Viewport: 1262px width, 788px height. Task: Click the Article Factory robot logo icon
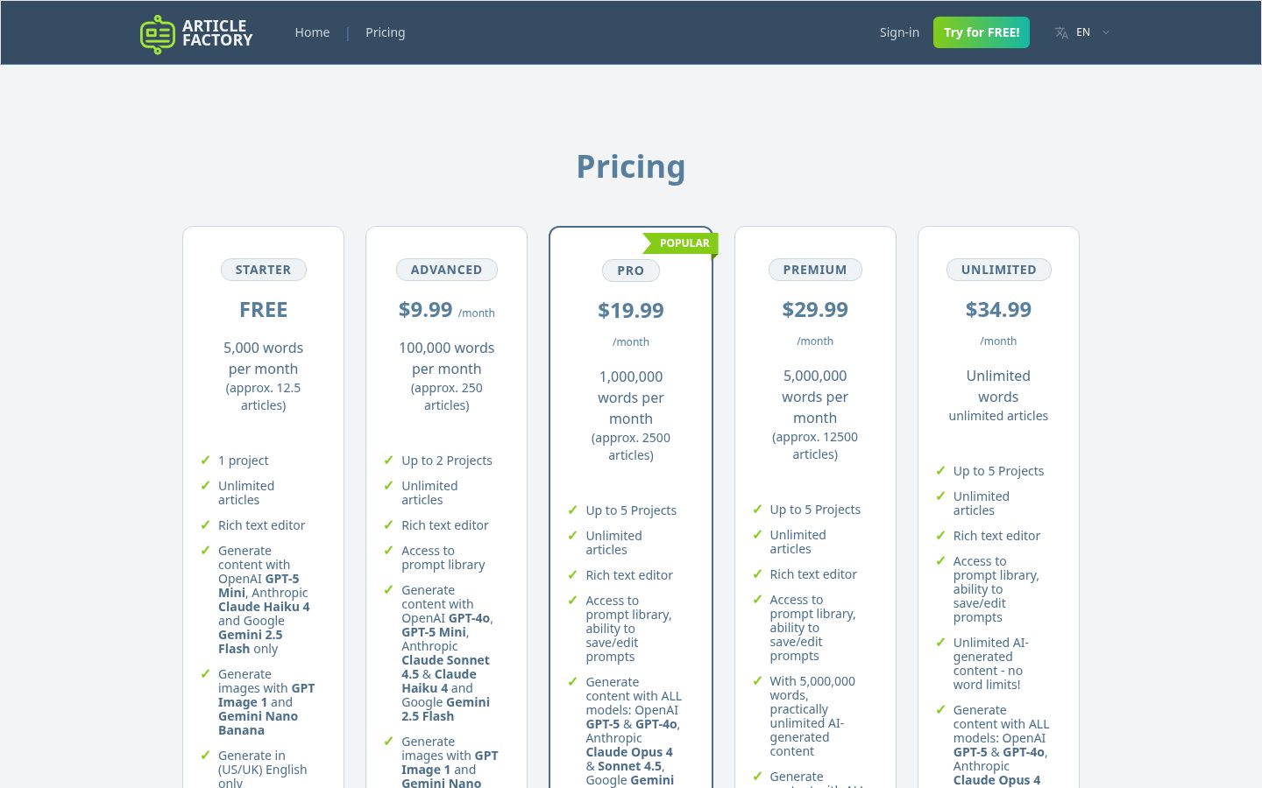click(x=158, y=34)
